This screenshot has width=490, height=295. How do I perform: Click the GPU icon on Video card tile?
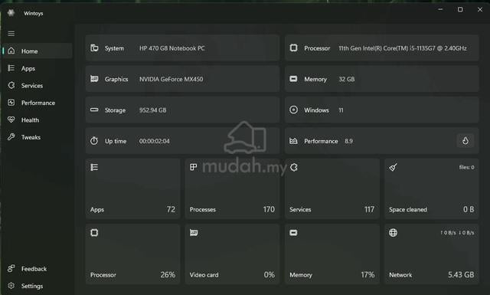[194, 232]
